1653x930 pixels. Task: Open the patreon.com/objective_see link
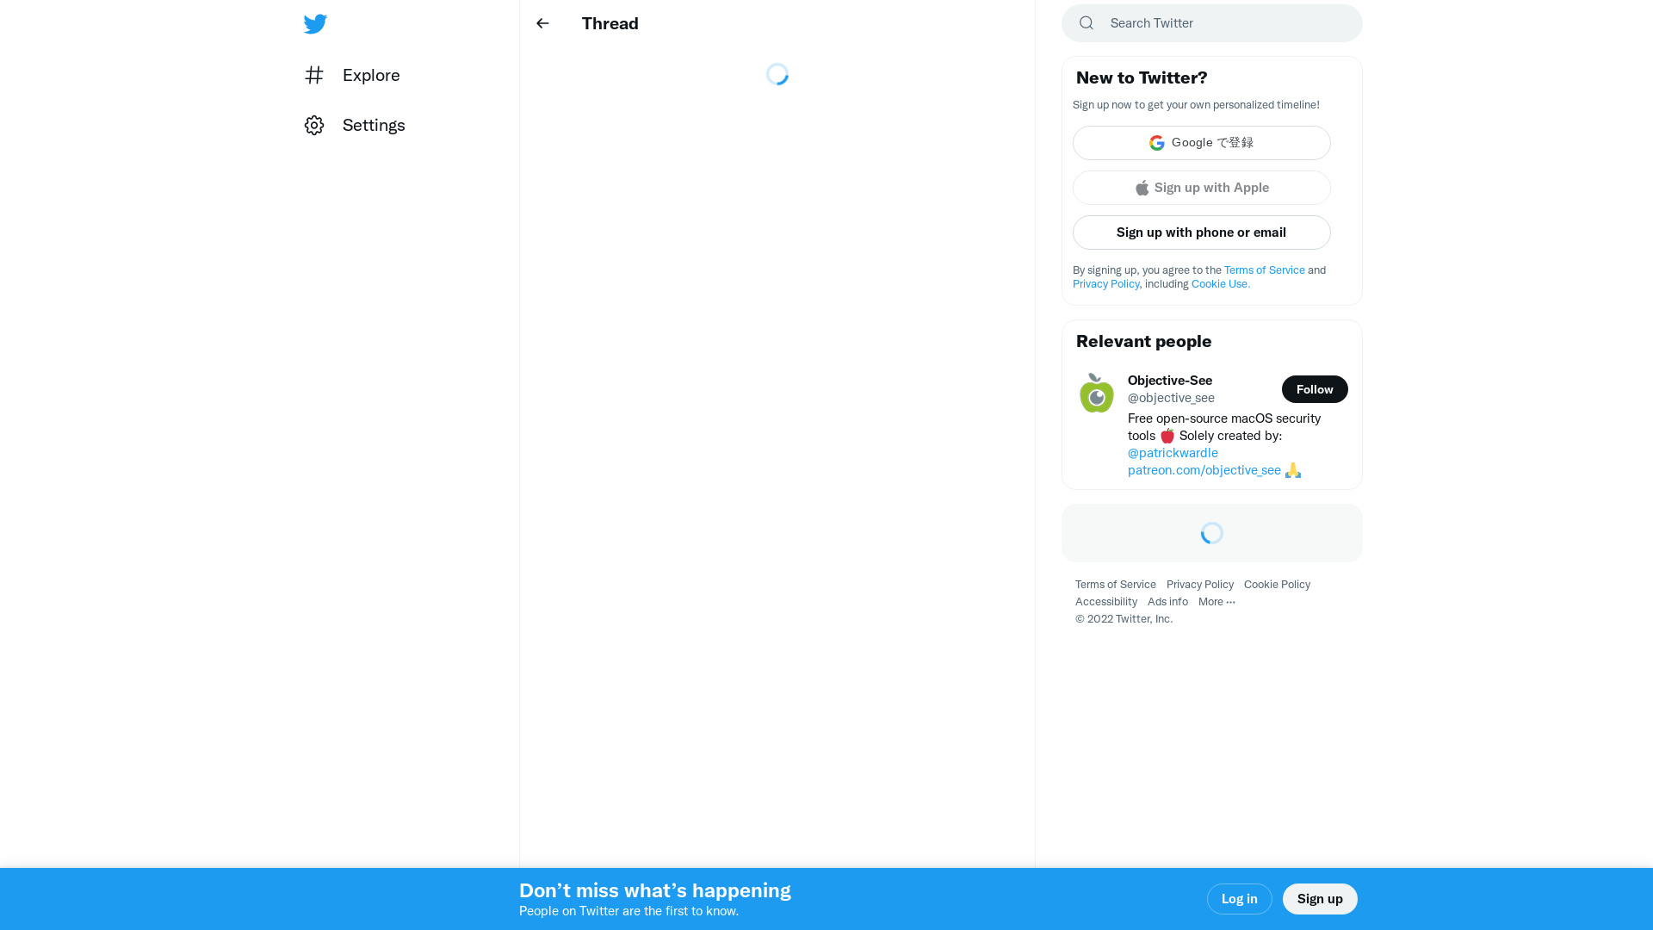(1204, 469)
